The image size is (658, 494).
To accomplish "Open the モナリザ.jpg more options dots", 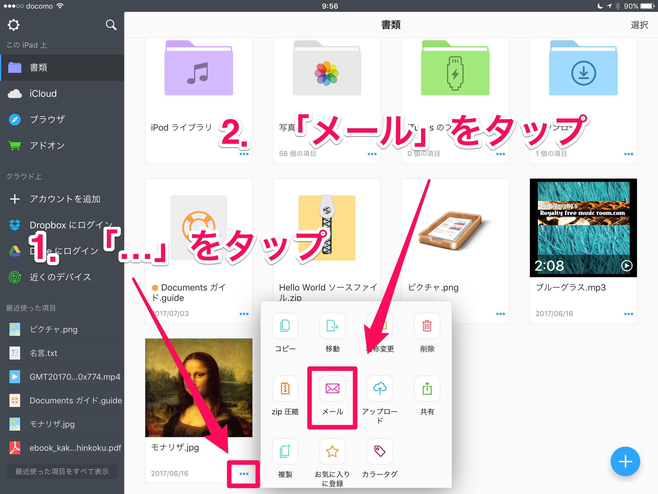I will tap(244, 474).
